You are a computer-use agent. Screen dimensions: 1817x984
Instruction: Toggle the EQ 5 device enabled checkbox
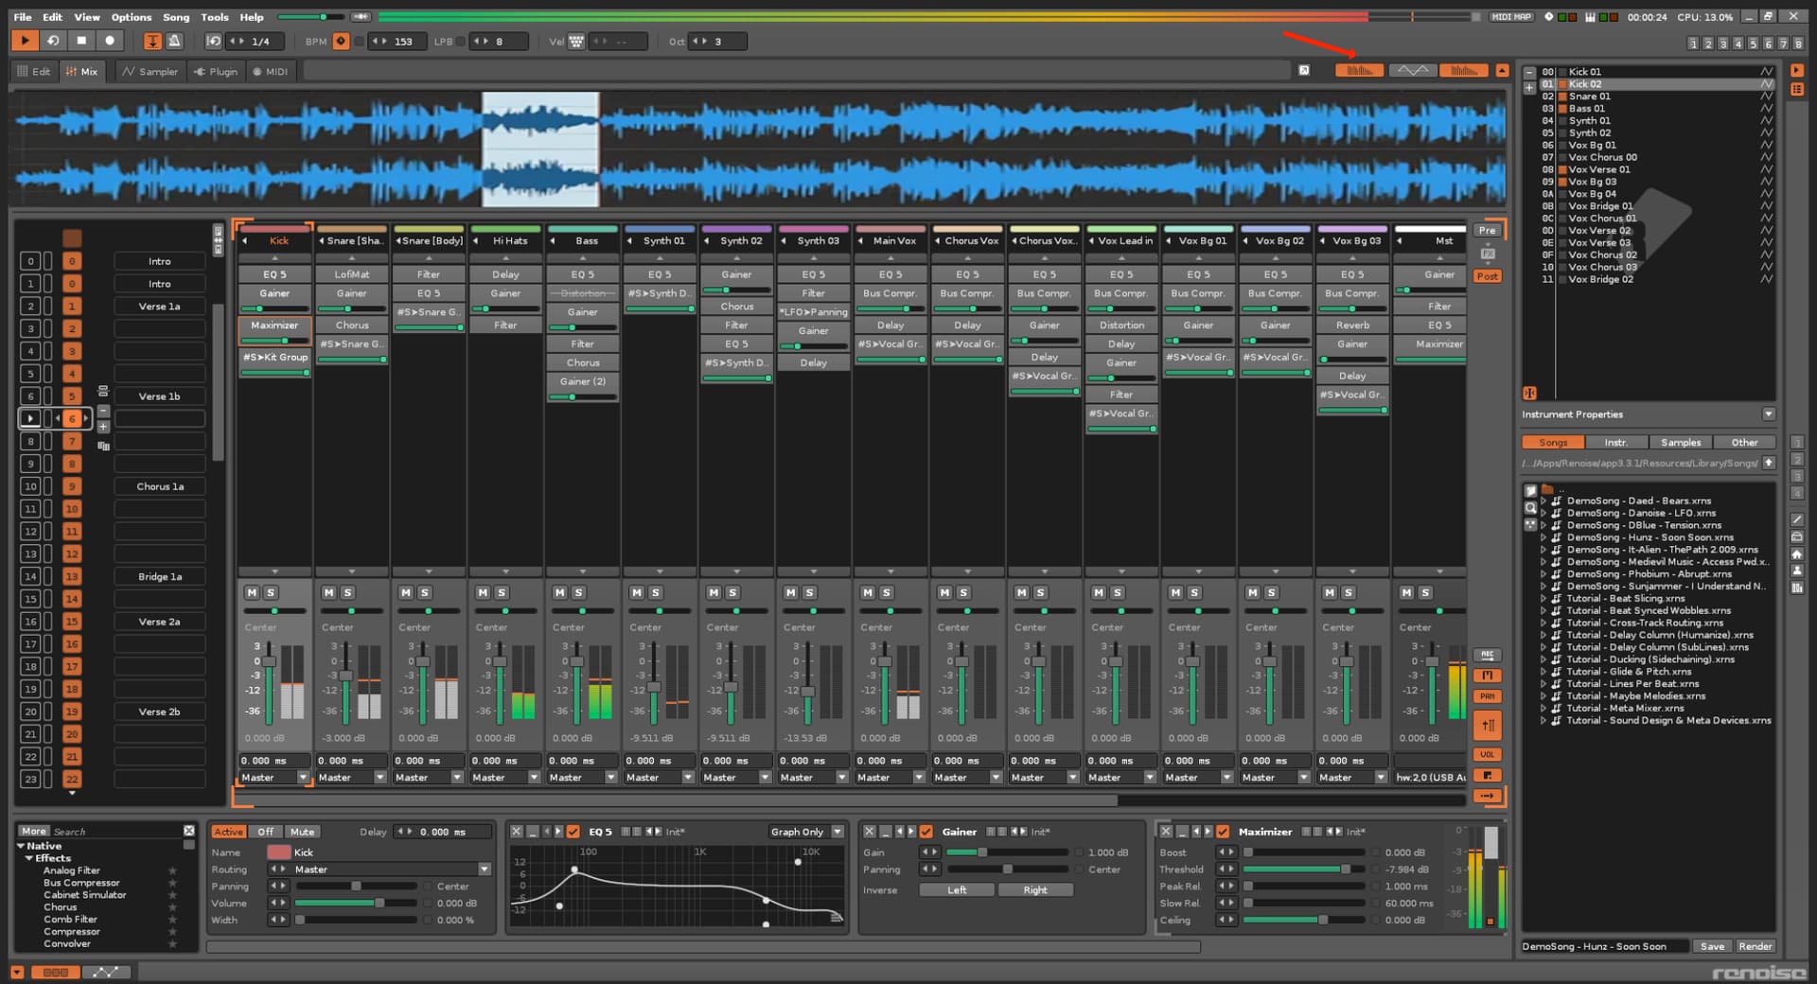[x=573, y=832]
